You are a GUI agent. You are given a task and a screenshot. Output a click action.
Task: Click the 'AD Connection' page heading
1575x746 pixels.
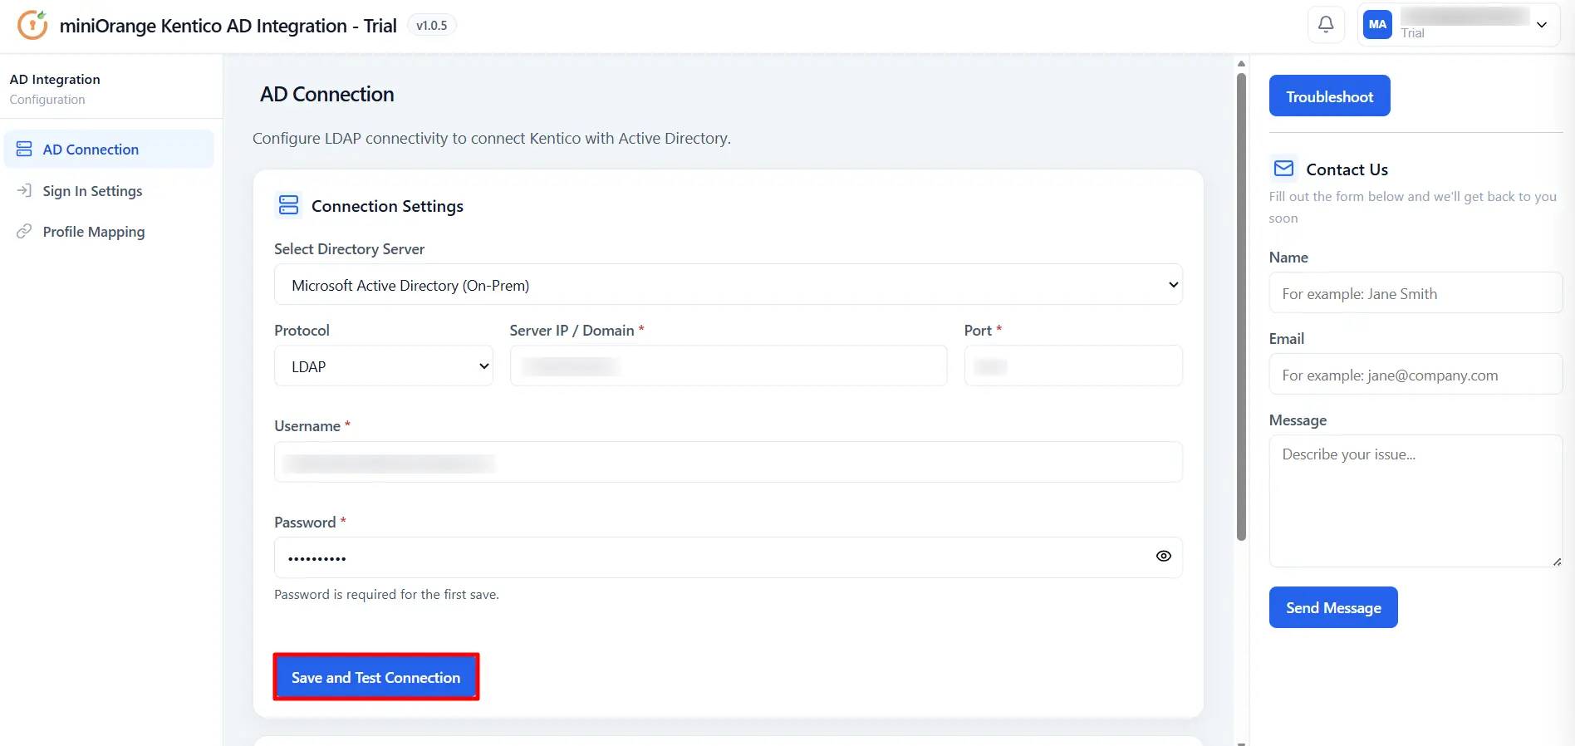pyautogui.click(x=326, y=94)
